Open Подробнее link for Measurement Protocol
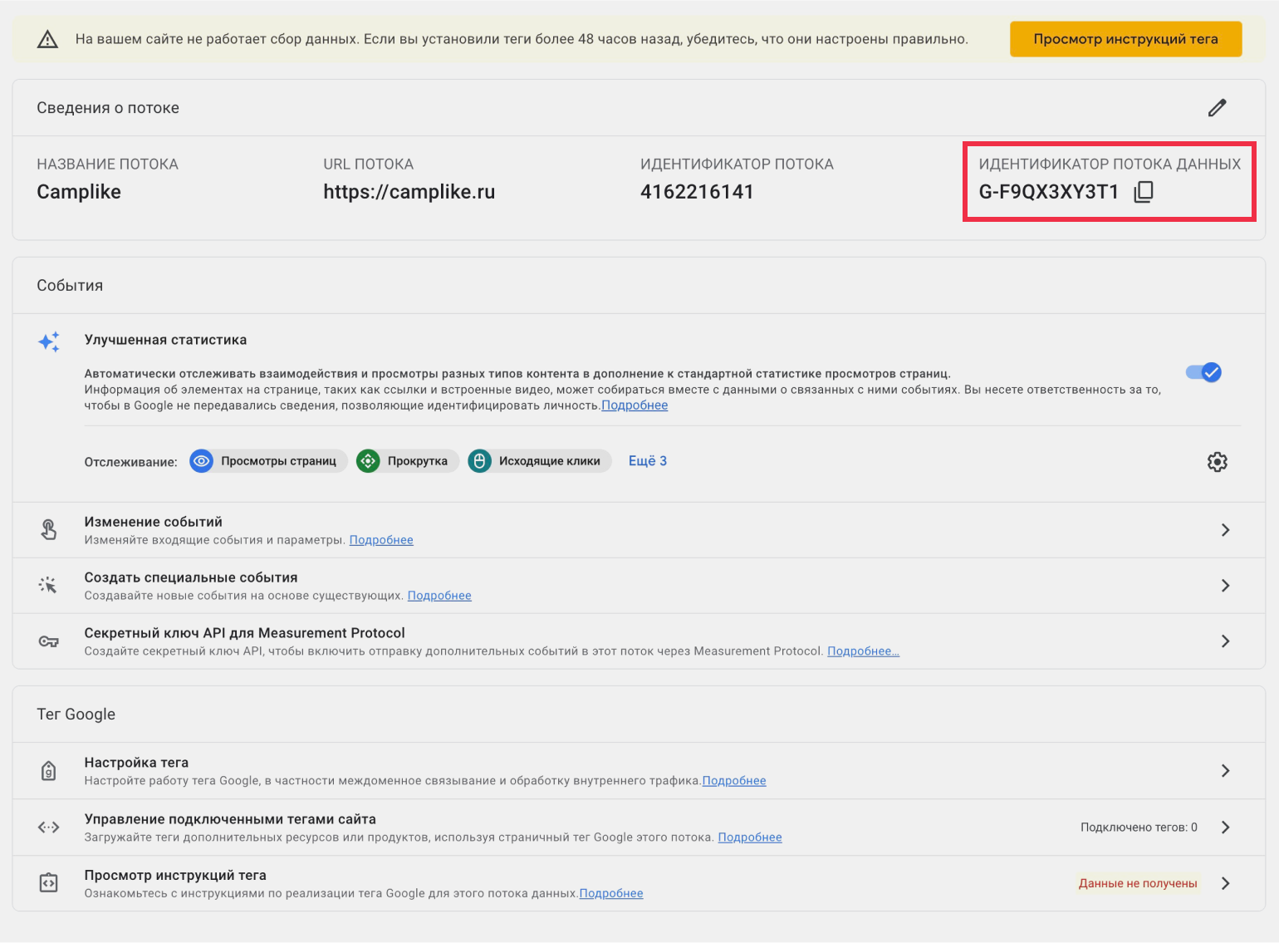Viewport: 1279px width, 943px height. coord(863,651)
